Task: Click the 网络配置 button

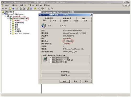Action: [66, 75]
